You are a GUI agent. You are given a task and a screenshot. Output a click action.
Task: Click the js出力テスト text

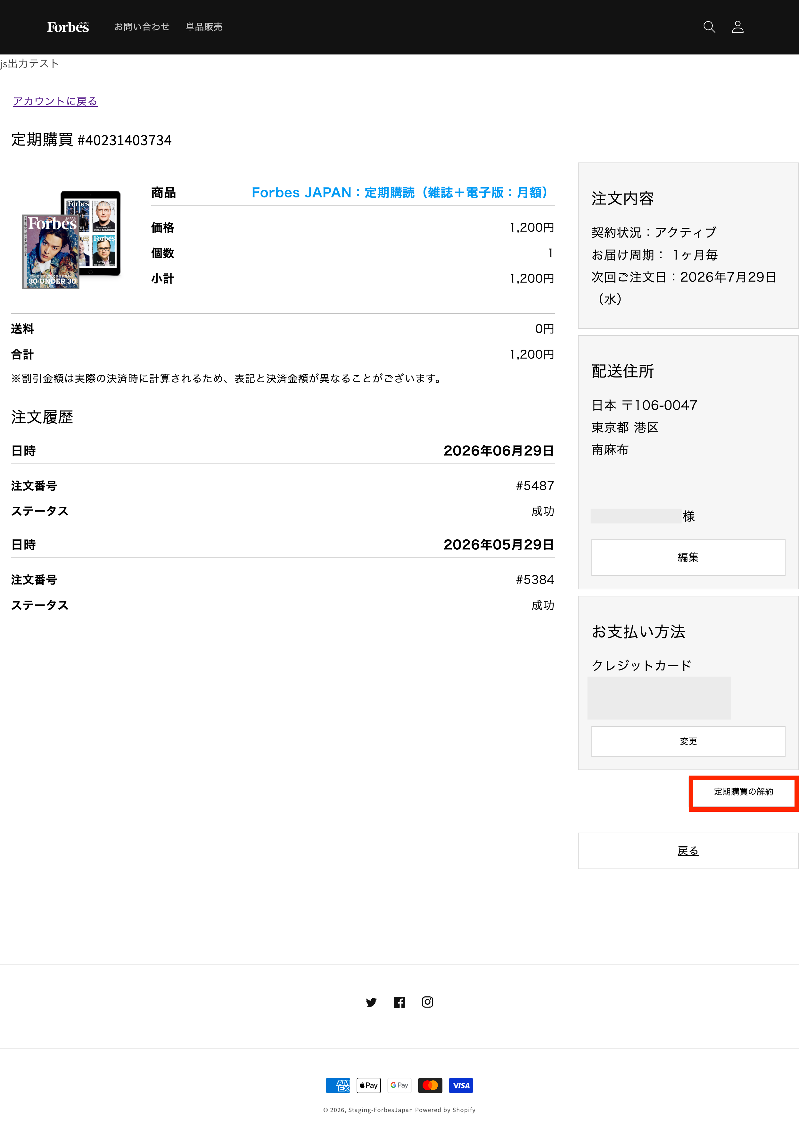tap(30, 63)
